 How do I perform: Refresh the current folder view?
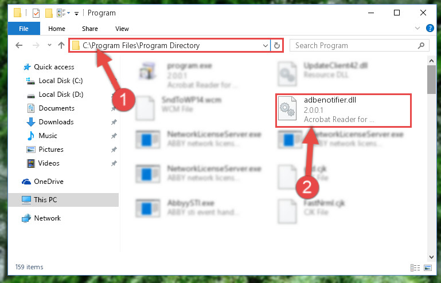click(277, 45)
